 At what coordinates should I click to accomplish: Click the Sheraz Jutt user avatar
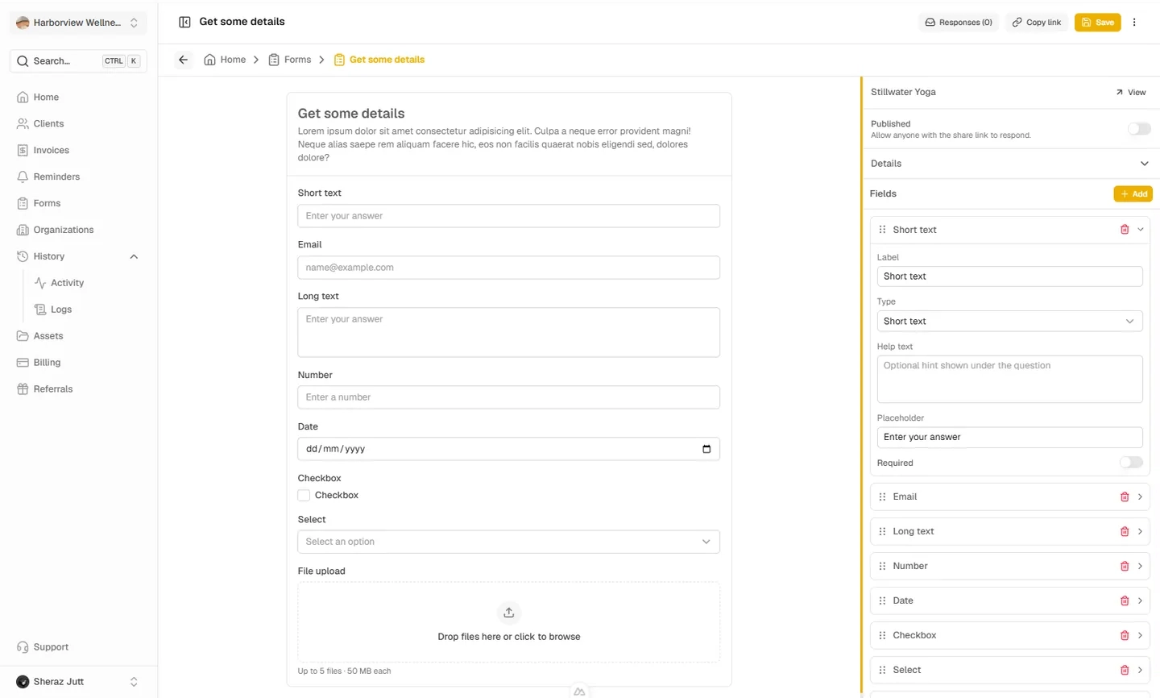pyautogui.click(x=23, y=682)
